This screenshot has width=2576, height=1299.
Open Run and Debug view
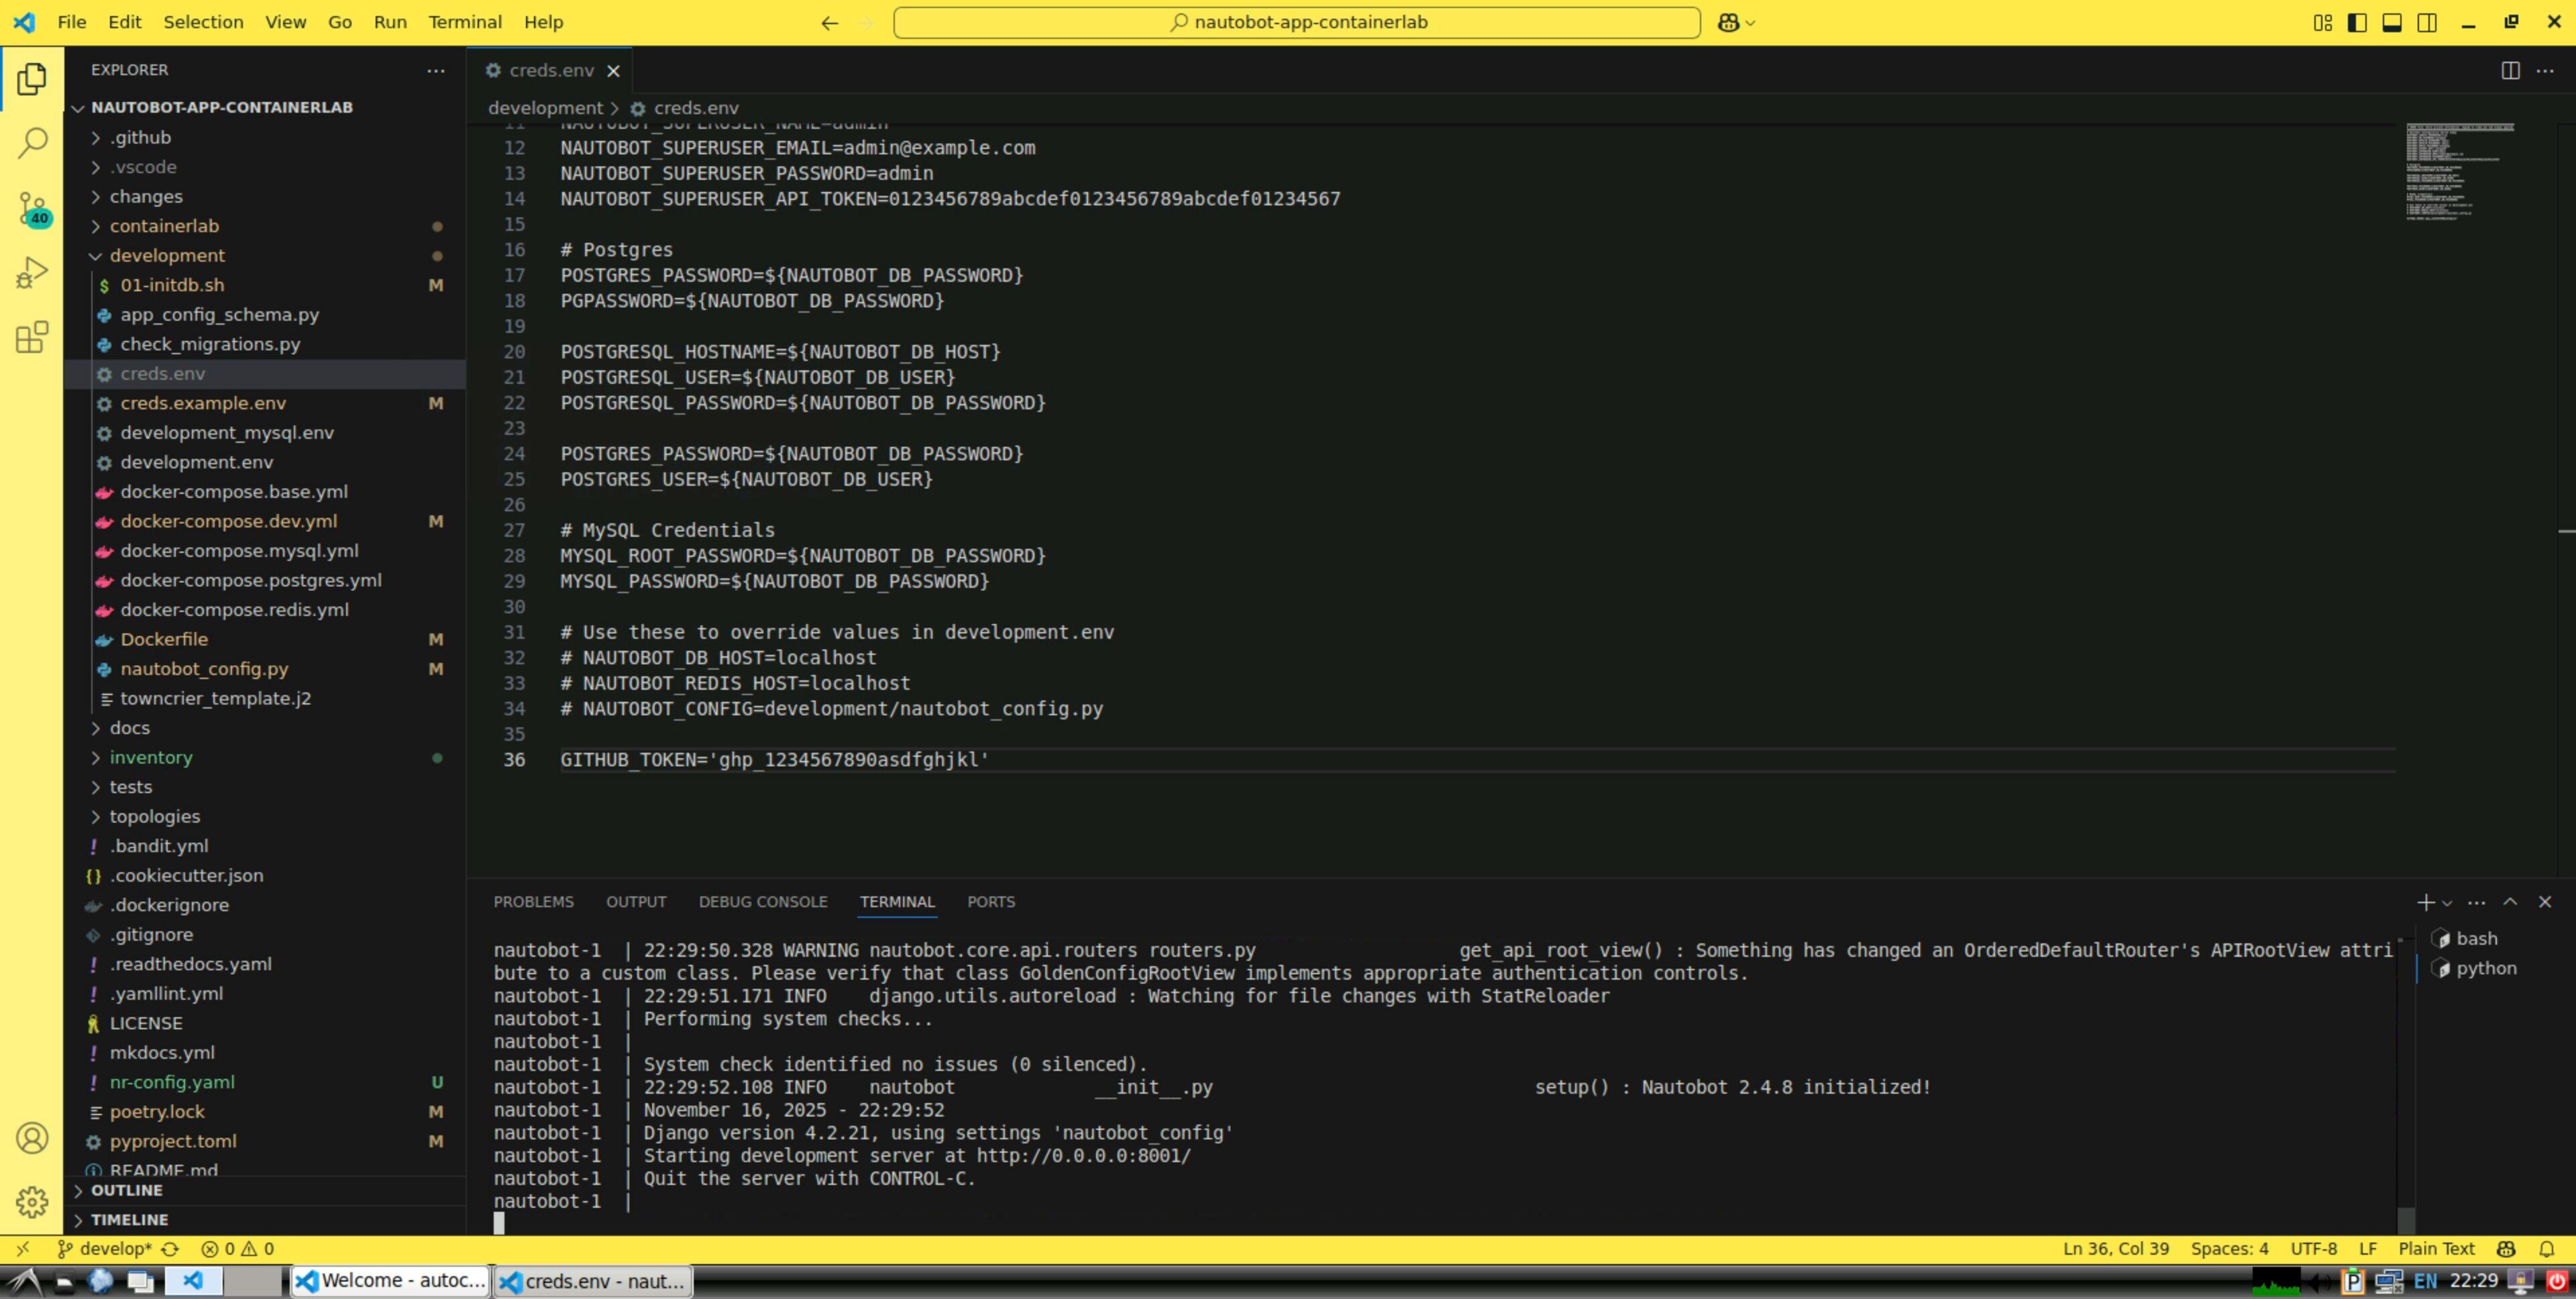click(32, 273)
